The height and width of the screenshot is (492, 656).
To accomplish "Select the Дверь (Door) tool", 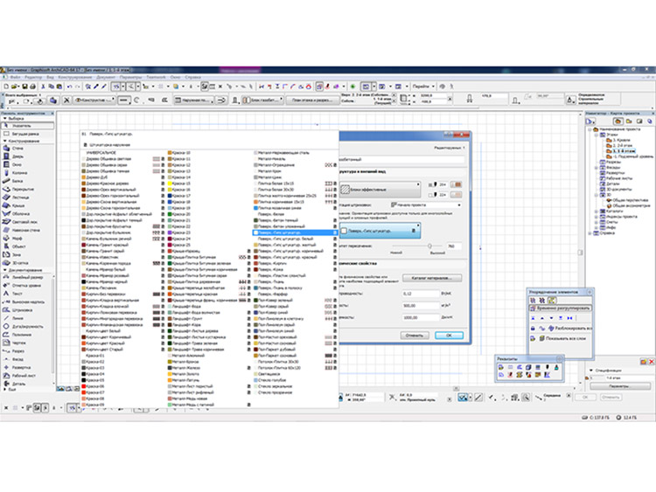I will click(17, 156).
